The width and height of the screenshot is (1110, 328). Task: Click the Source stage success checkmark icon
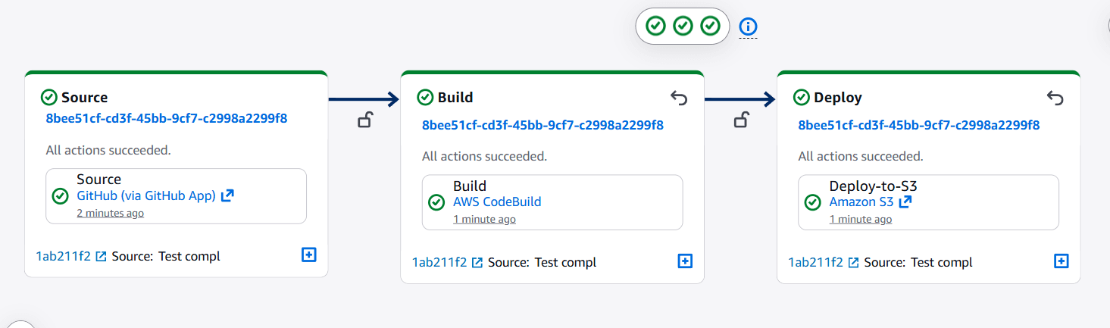click(x=49, y=97)
